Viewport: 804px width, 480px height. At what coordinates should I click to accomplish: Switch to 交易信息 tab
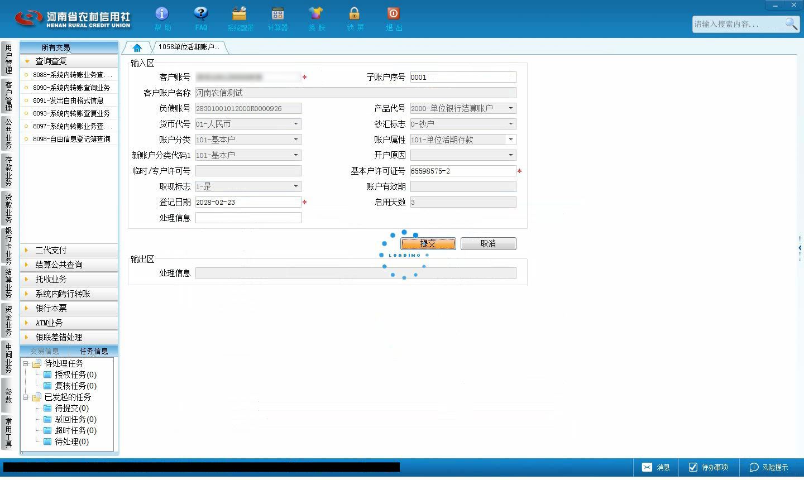click(44, 351)
